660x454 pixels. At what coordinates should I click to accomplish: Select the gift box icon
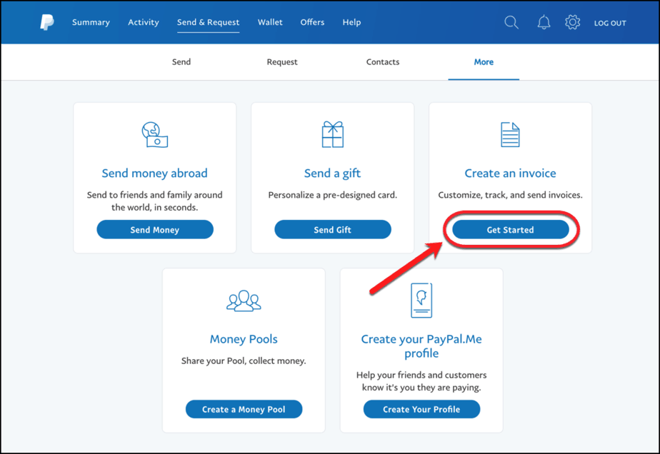[x=332, y=134]
